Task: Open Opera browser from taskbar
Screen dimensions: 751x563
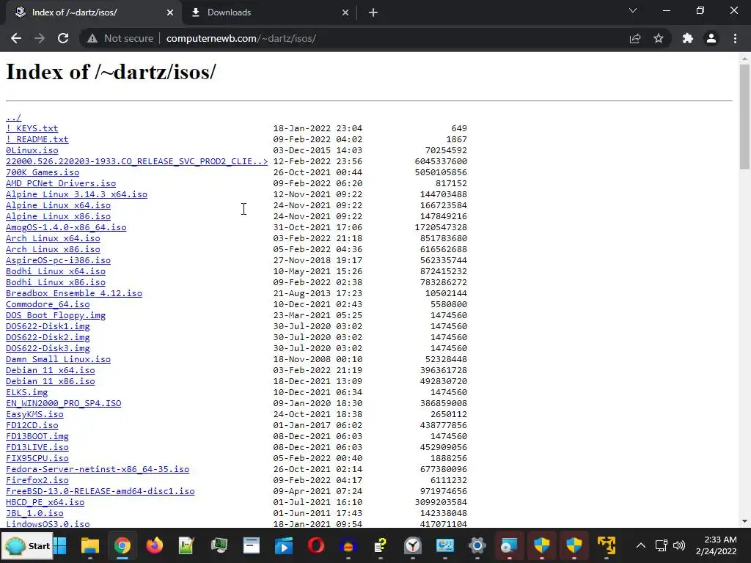Action: 316,545
